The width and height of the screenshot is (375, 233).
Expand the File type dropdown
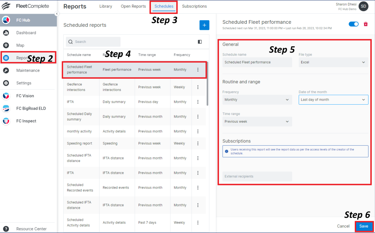(x=333, y=62)
